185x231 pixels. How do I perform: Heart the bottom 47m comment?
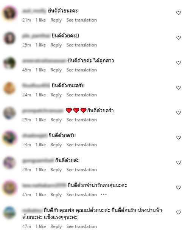pyautogui.click(x=178, y=212)
